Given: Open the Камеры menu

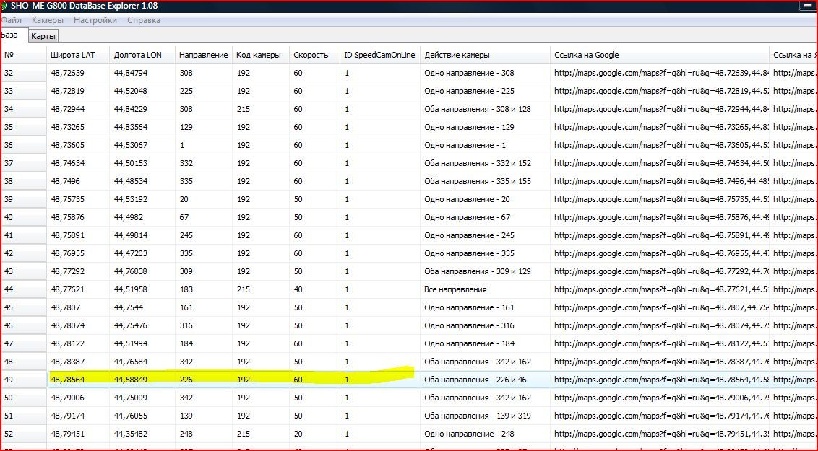Looking at the screenshot, I should (48, 20).
